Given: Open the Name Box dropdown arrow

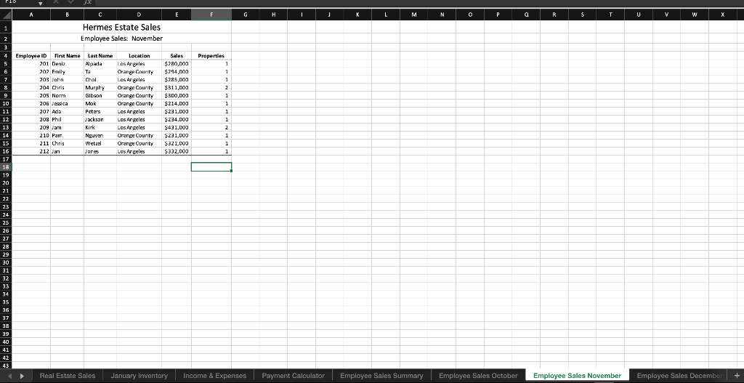Looking at the screenshot, I should click(41, 3).
